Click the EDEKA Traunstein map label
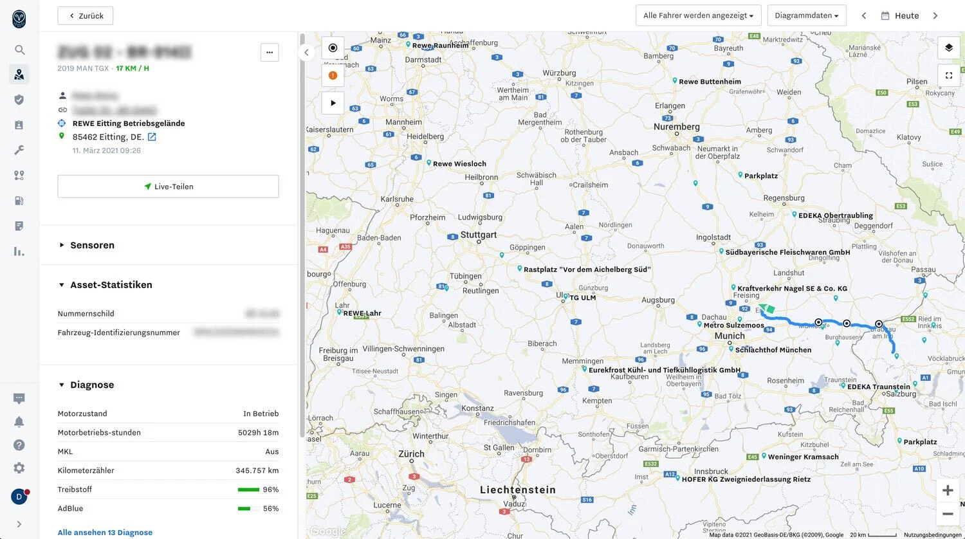965x539 pixels. point(879,387)
